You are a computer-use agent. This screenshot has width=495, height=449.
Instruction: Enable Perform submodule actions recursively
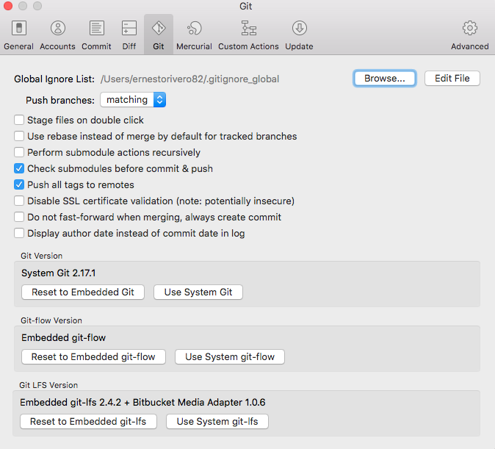19,152
